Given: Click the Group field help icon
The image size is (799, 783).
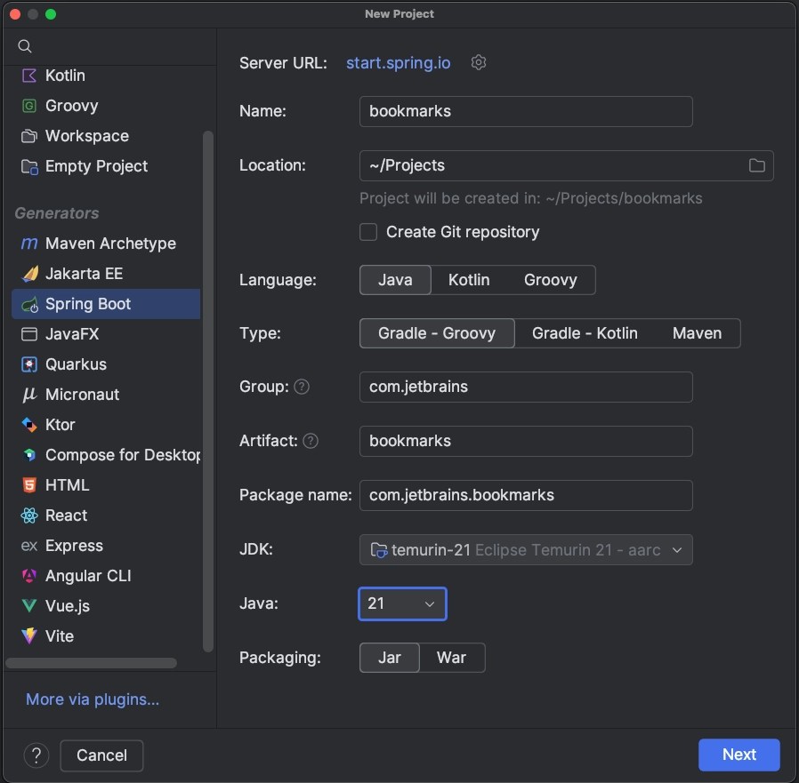Looking at the screenshot, I should pos(302,387).
